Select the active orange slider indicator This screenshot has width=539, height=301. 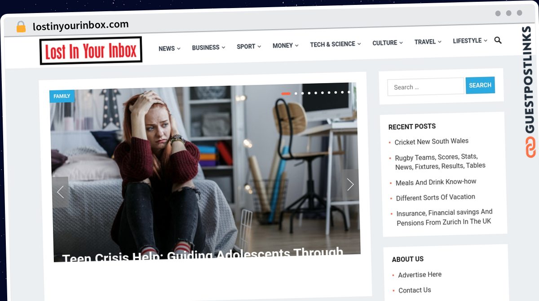point(286,93)
